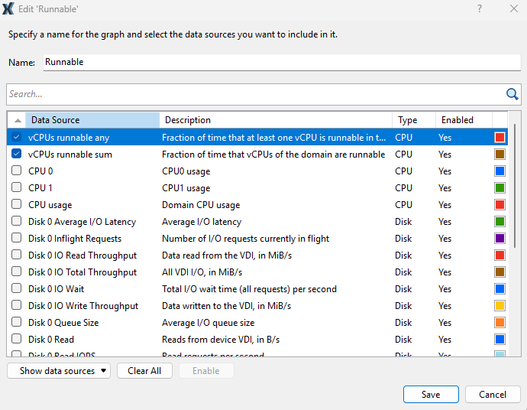Click the Description column header
Viewport: 527px width, 410px height.
(x=275, y=120)
